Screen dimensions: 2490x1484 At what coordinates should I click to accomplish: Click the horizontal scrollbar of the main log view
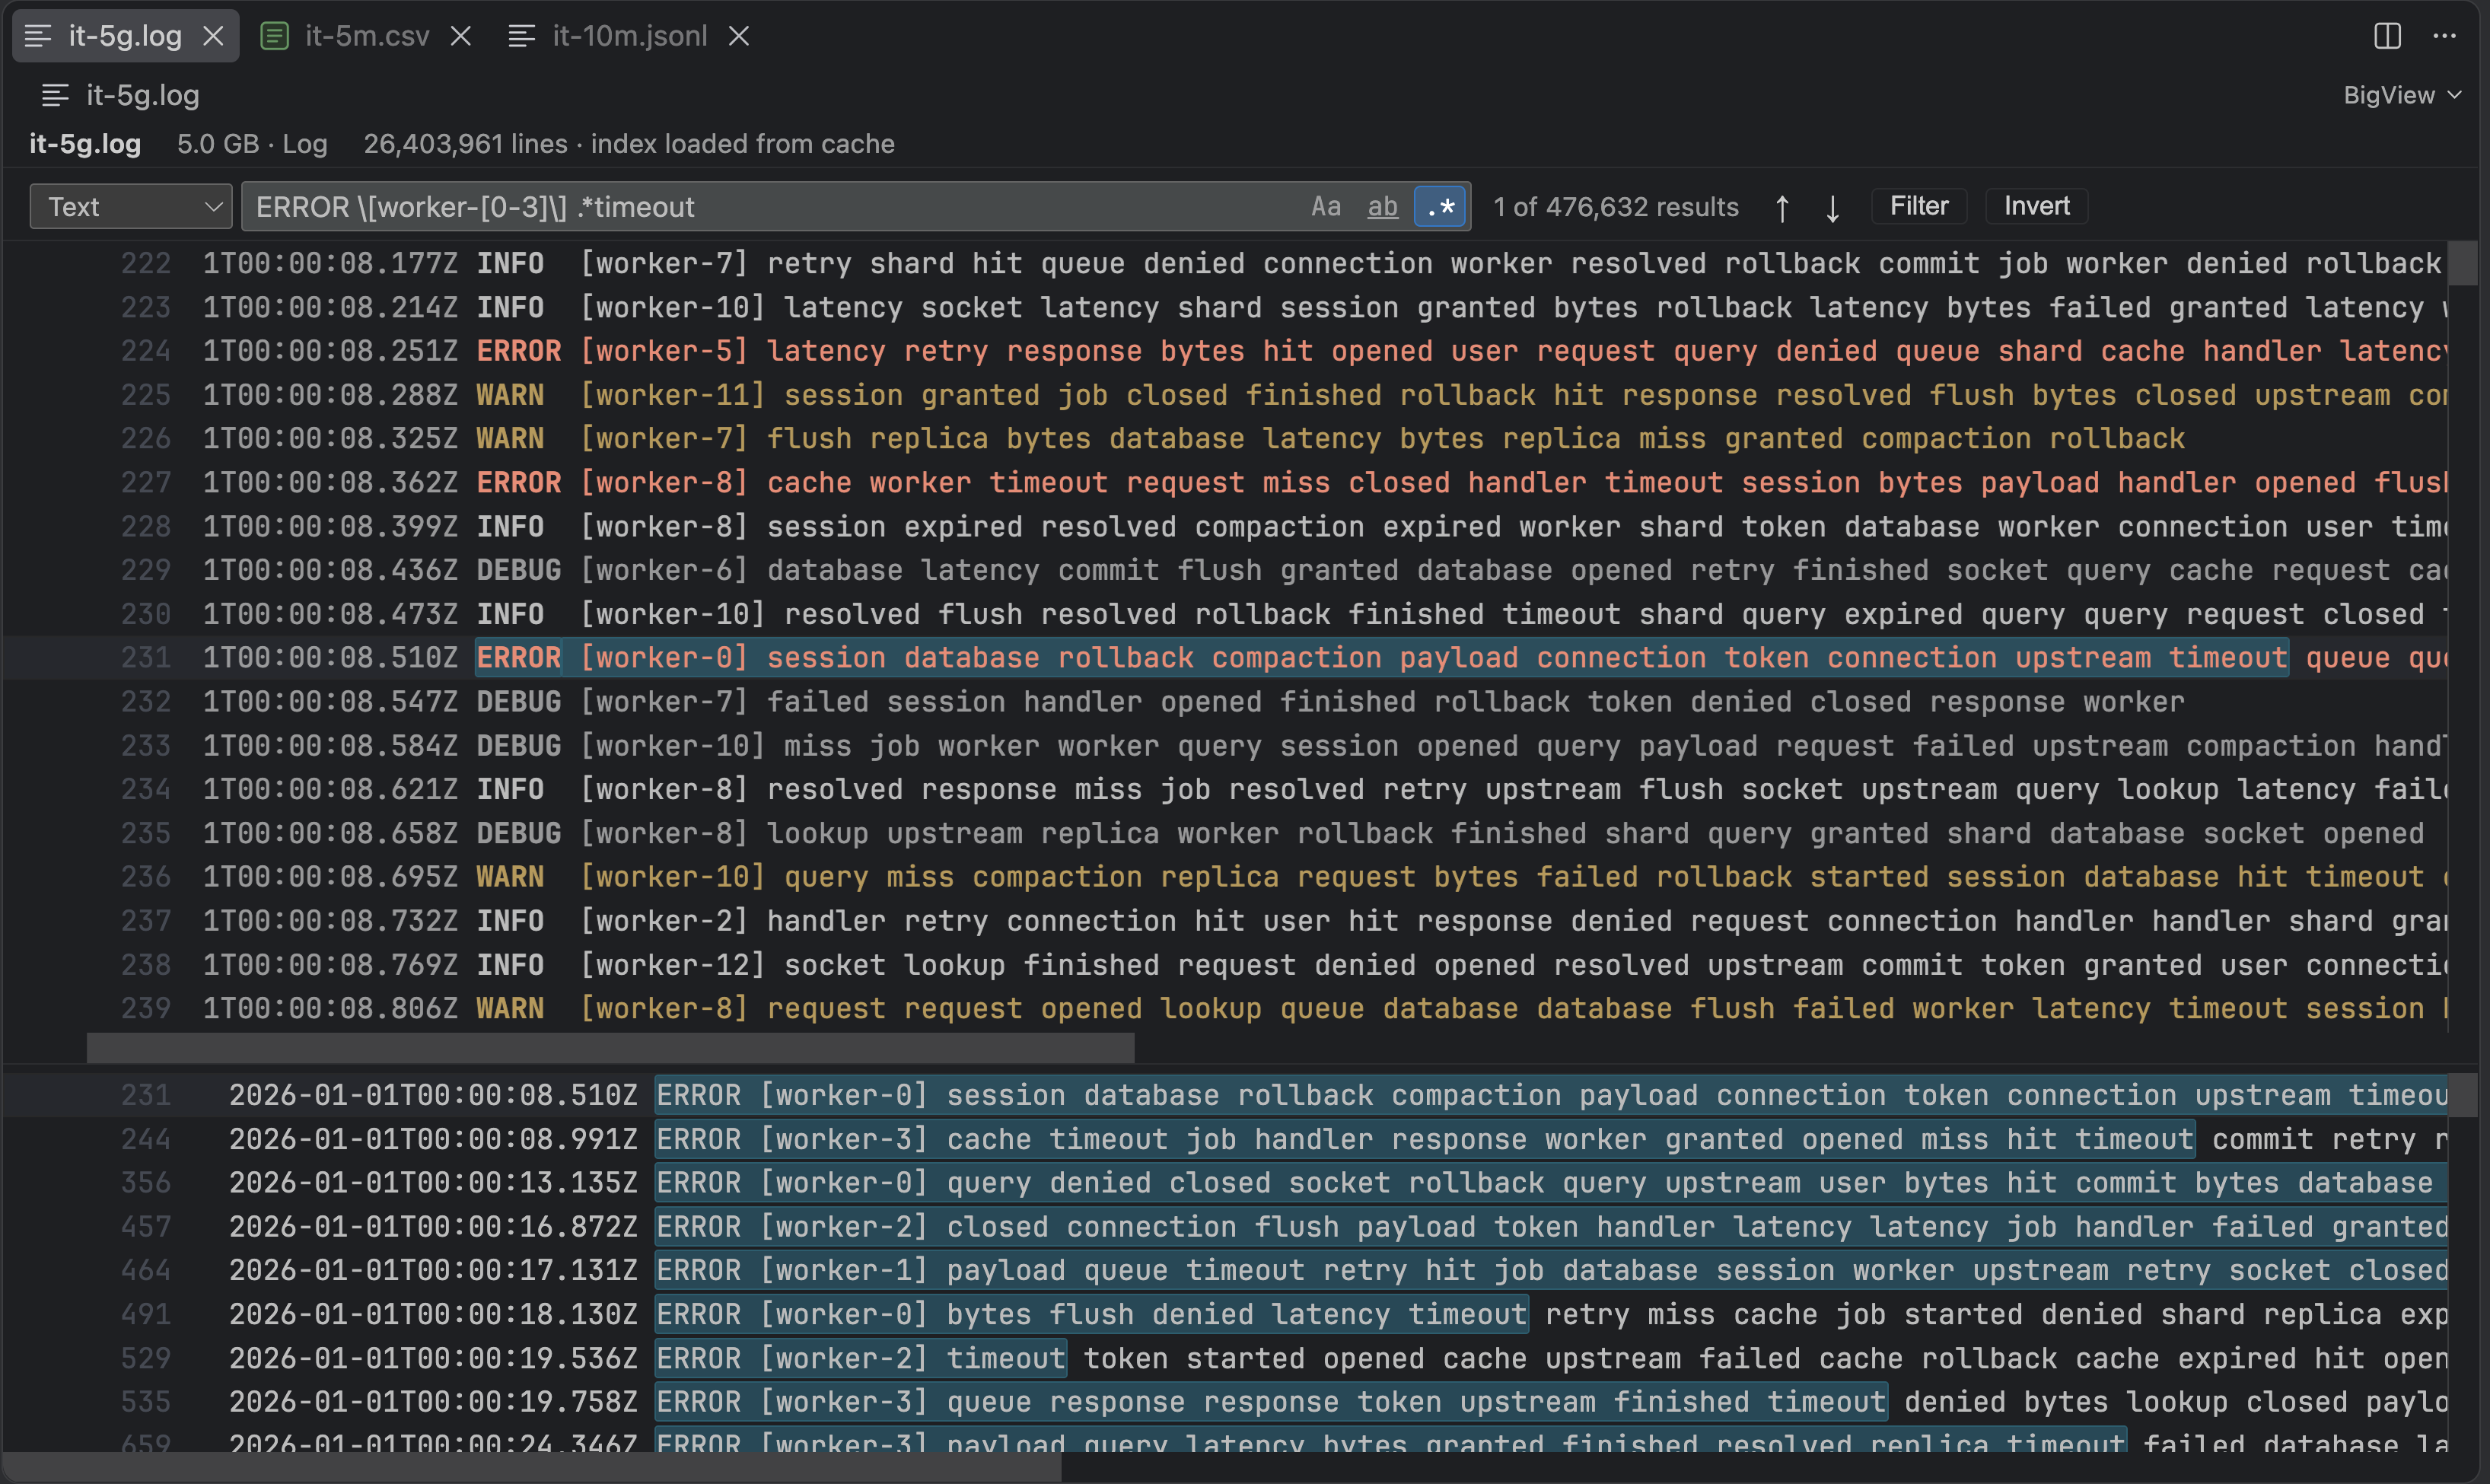610,1048
